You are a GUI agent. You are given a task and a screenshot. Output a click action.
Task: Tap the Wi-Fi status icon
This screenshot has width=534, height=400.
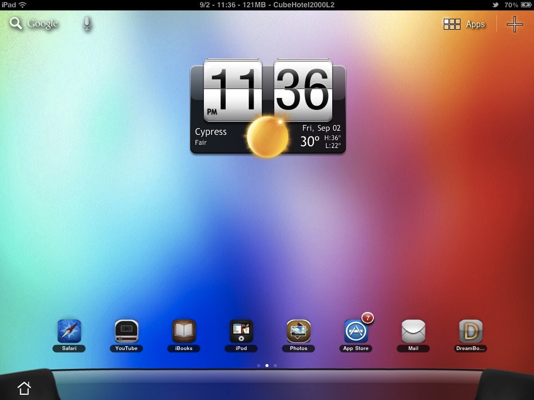(x=22, y=5)
